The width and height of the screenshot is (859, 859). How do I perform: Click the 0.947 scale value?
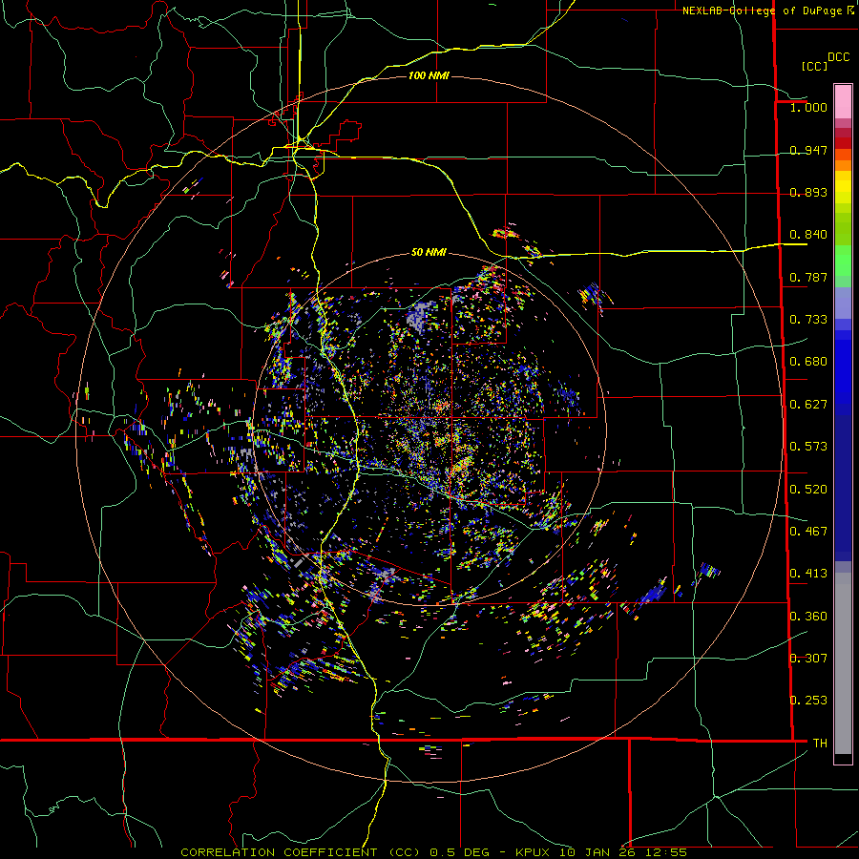coord(808,150)
